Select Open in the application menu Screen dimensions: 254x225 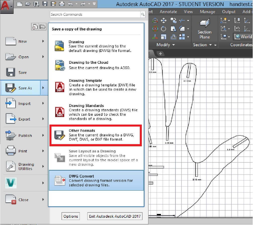(24, 57)
